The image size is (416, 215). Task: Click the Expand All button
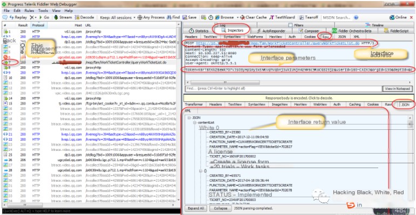point(195,209)
